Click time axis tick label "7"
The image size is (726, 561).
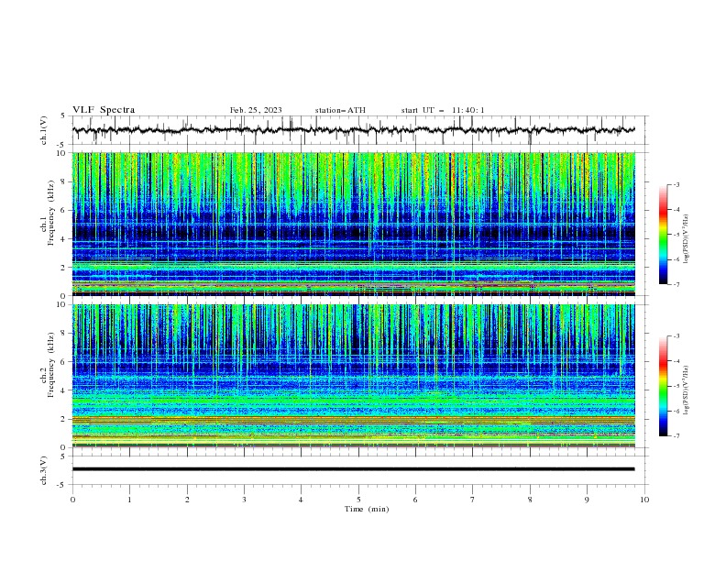[x=473, y=500]
